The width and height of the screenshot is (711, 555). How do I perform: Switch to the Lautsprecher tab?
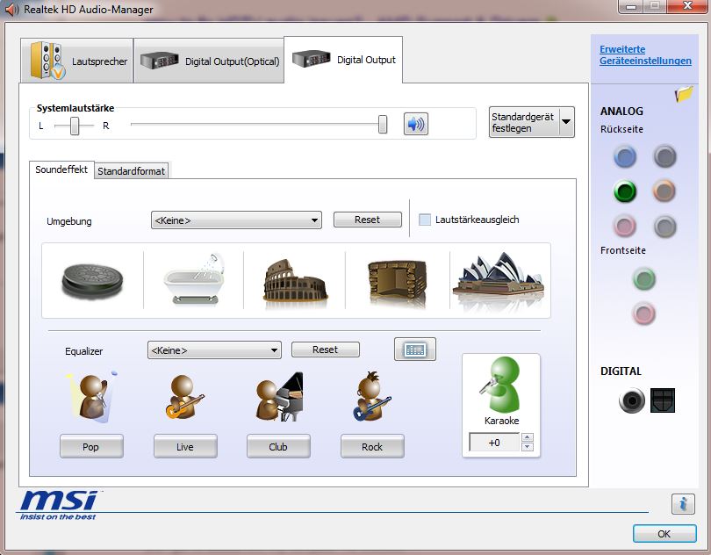click(x=77, y=61)
